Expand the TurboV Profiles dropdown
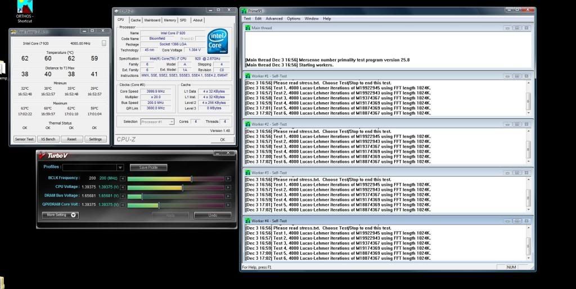 (x=120, y=167)
